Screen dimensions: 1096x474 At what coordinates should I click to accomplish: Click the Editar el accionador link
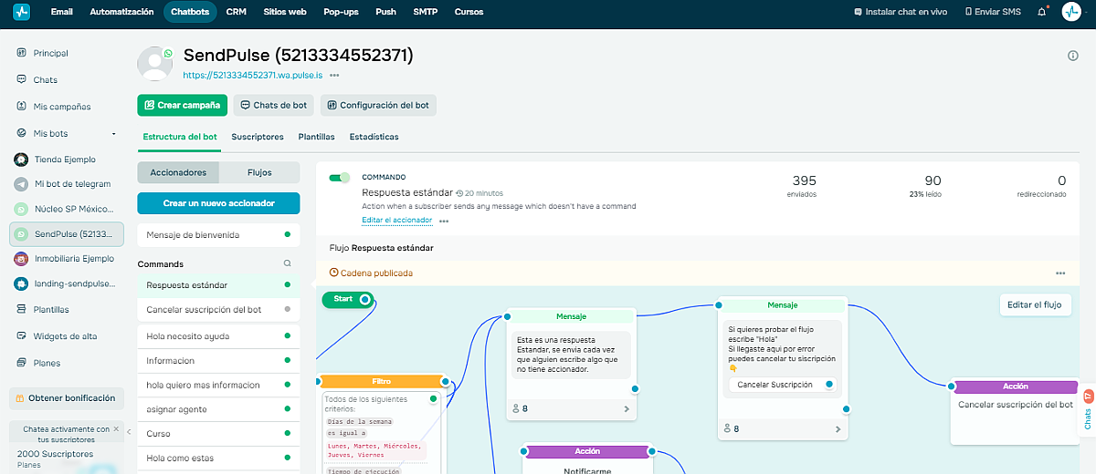click(x=396, y=221)
